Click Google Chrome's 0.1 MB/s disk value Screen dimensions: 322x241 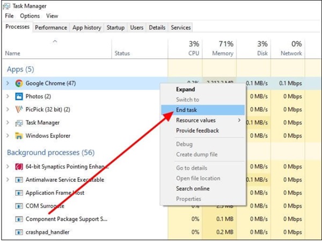257,83
